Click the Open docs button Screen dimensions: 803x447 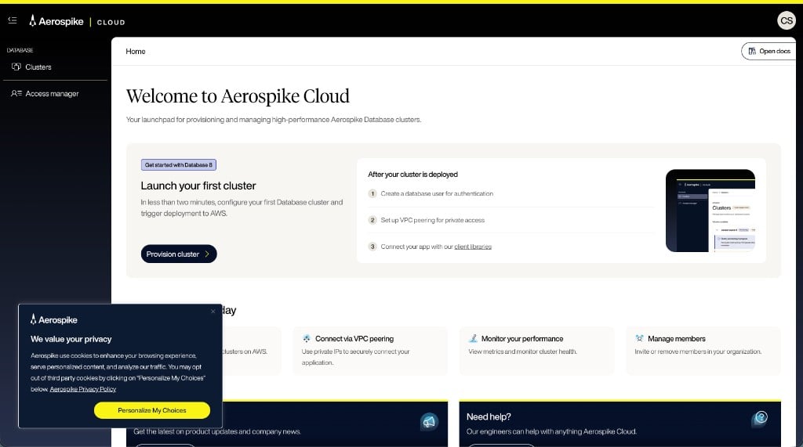(x=769, y=51)
